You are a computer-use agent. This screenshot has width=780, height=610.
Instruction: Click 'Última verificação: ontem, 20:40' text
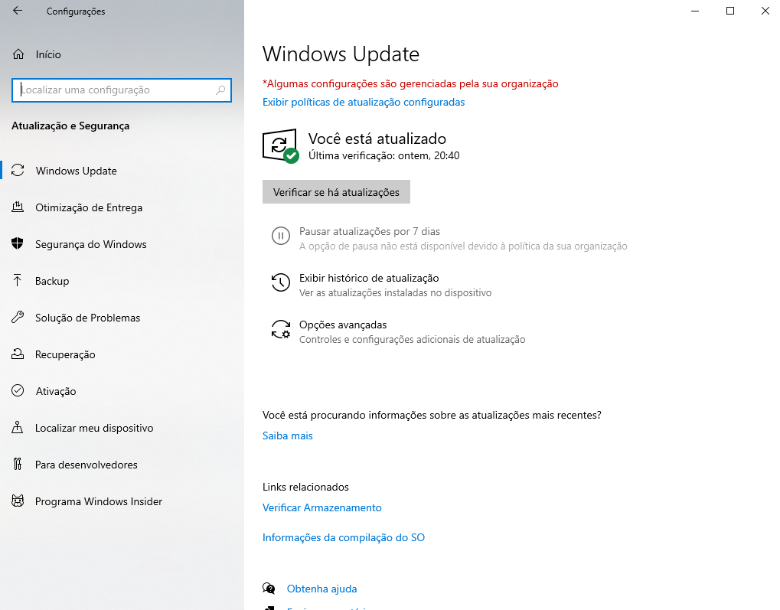click(x=384, y=155)
